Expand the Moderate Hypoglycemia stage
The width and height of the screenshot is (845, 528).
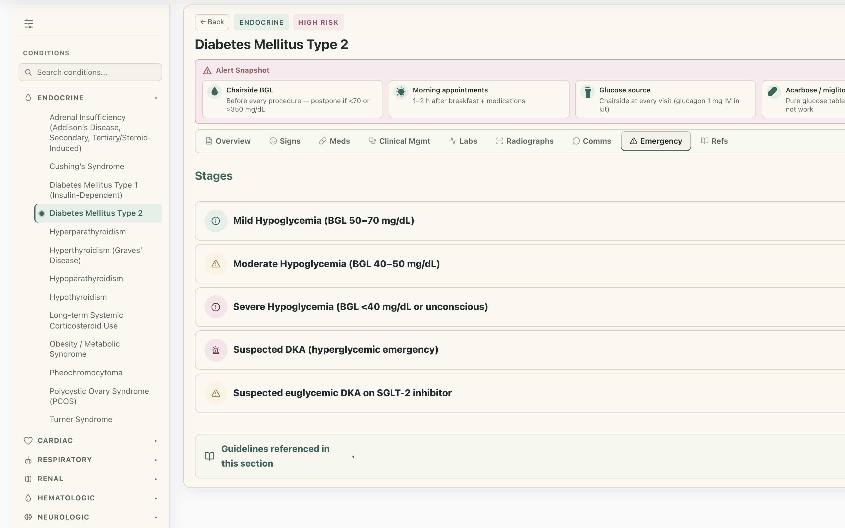coord(520,264)
